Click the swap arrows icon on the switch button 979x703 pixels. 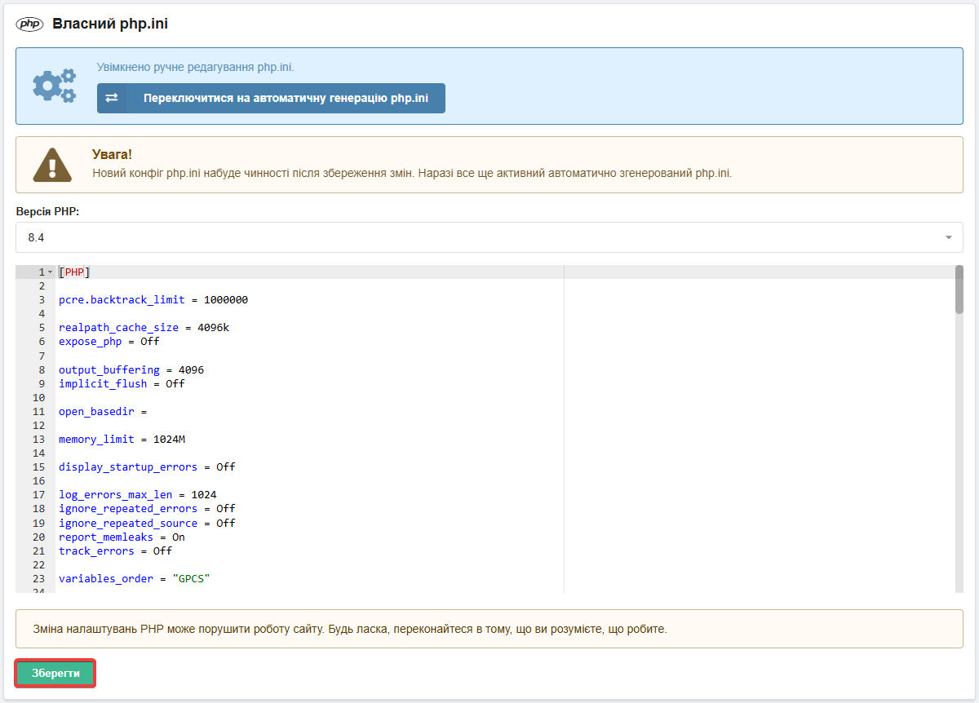112,98
